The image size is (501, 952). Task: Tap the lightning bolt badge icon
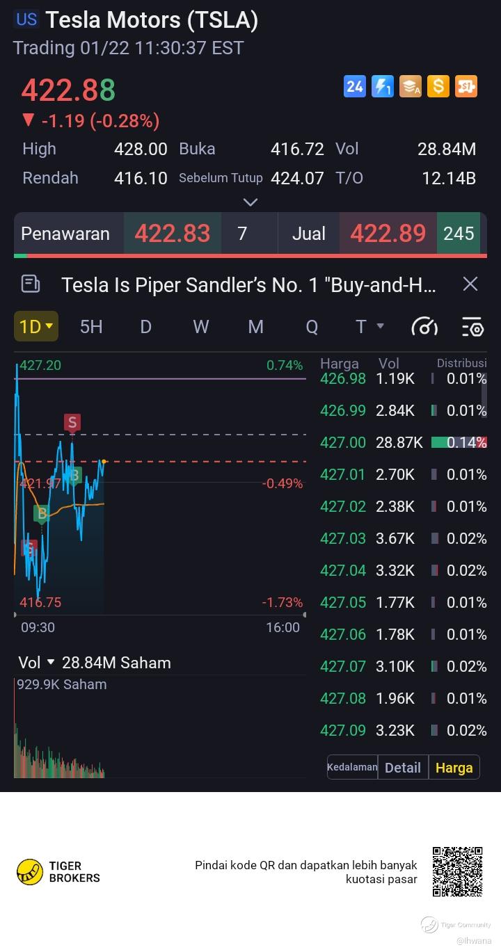pos(383,86)
